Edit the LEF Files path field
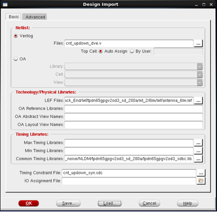The image size is (217, 212). pos(129,101)
